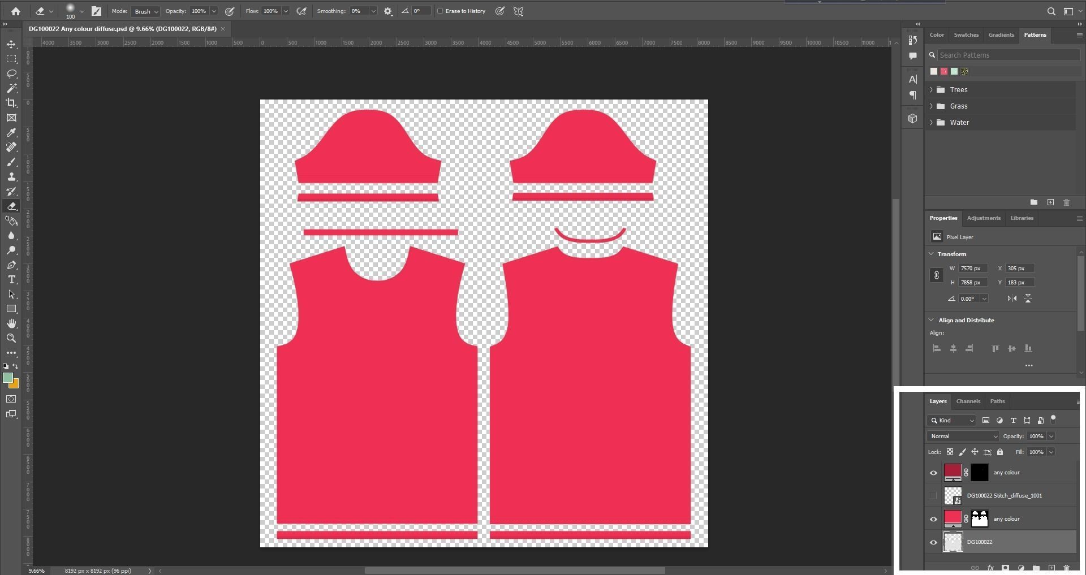
Task: Show the DG100022 Stitch_diffuse_1001 layer
Action: click(x=933, y=496)
